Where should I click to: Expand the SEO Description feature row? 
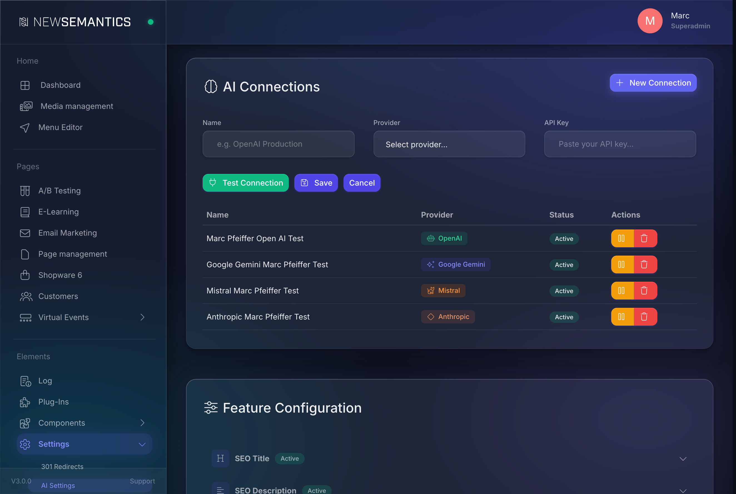[x=683, y=491]
